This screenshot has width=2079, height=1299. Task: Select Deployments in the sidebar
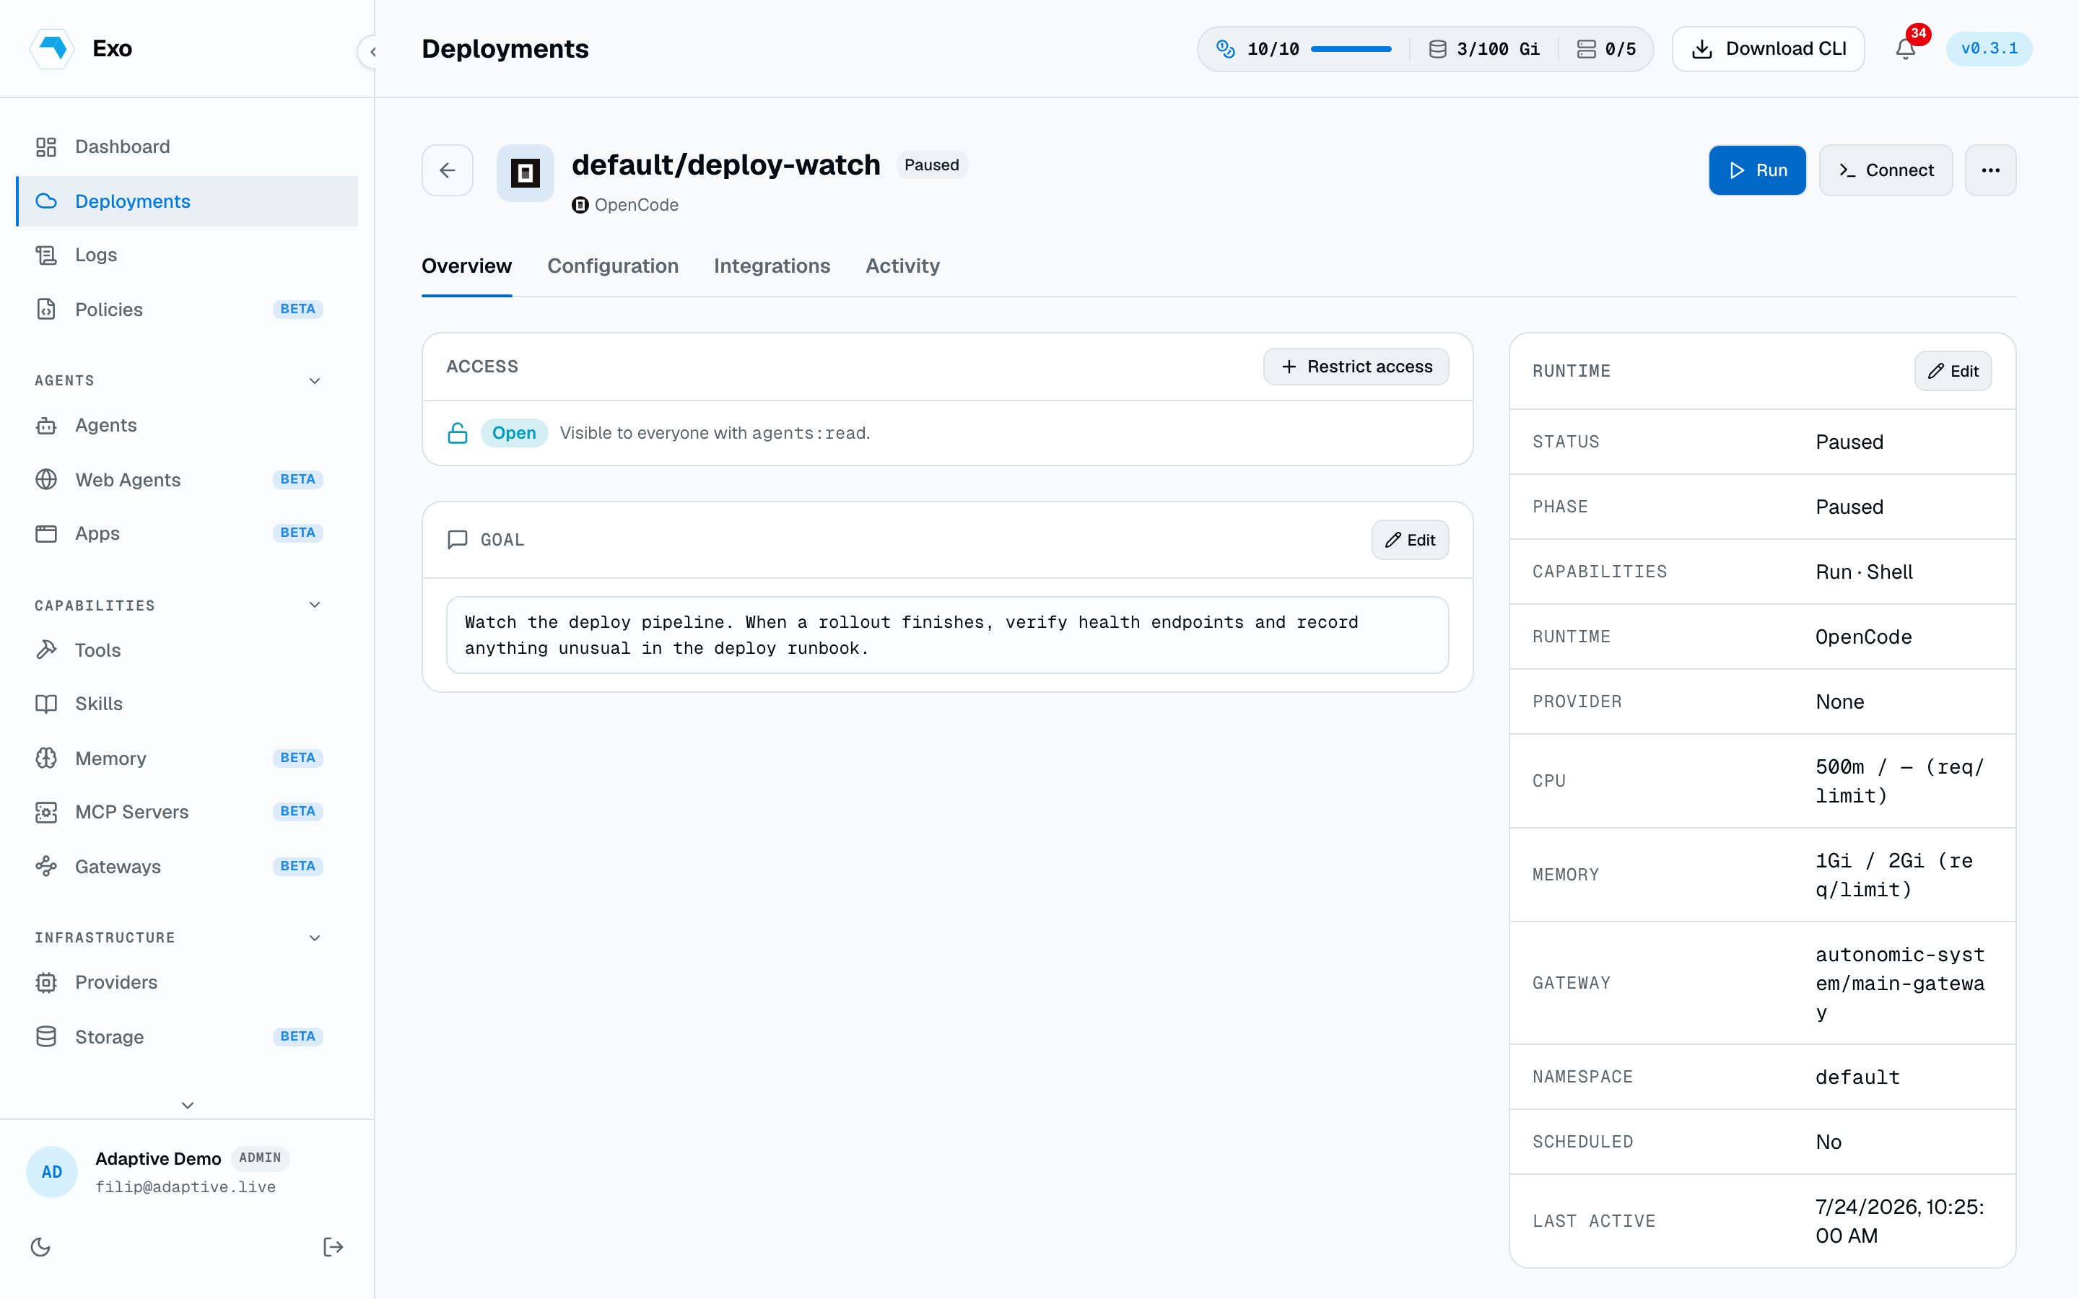(187, 201)
